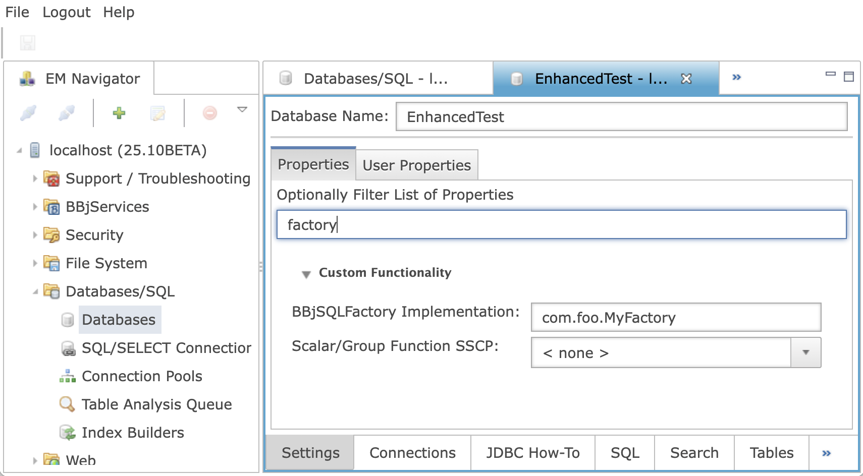The height and width of the screenshot is (476, 863).
Task: Close the EnhancedTest editor tab
Action: [x=686, y=79]
